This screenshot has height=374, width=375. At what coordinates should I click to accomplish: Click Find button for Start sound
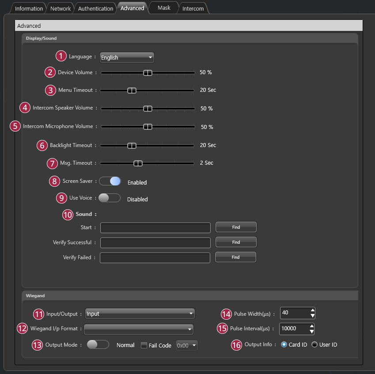coord(236,227)
